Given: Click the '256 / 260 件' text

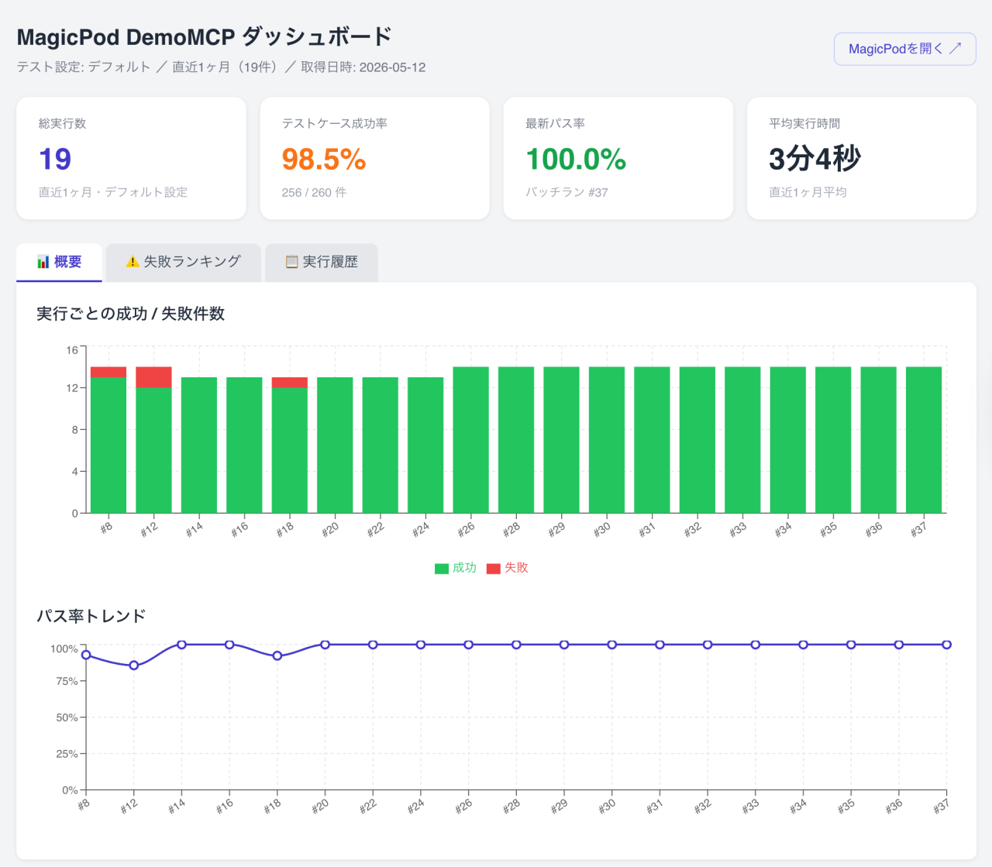Looking at the screenshot, I should click(314, 192).
